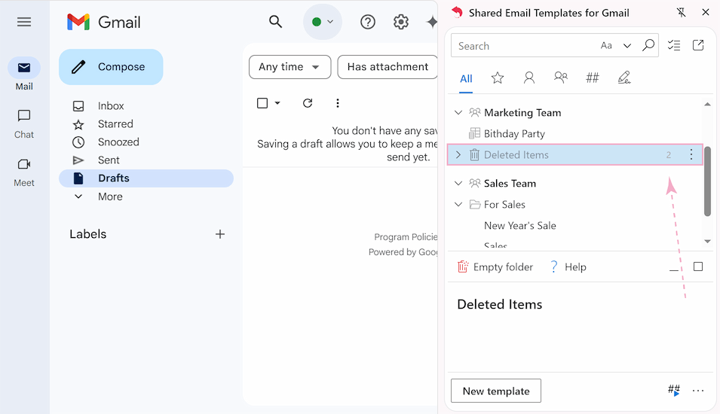Image resolution: width=720 pixels, height=414 pixels.
Task: Click the Gemini sparkle icon
Action: [x=432, y=22]
